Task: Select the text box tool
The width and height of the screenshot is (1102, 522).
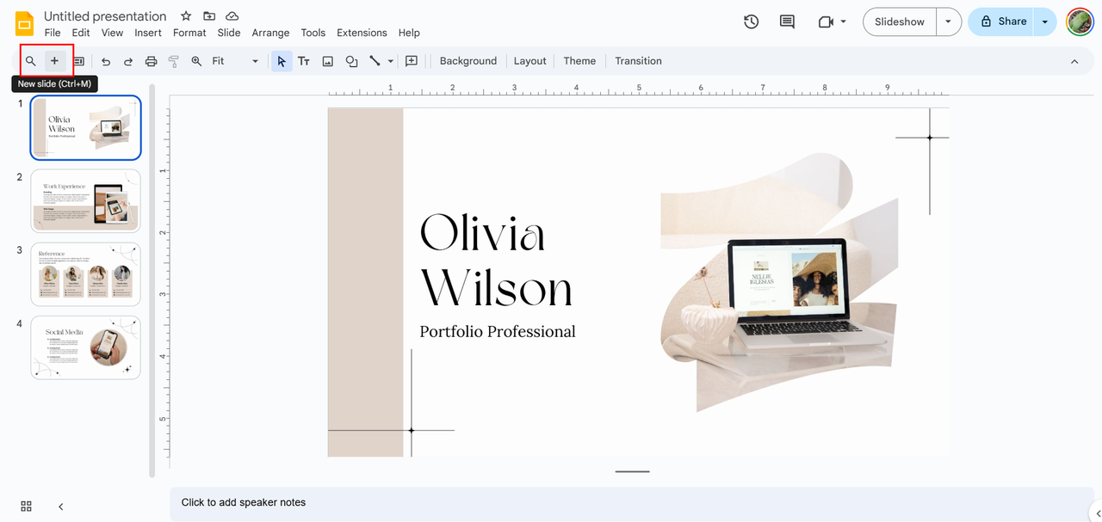Action: 304,61
